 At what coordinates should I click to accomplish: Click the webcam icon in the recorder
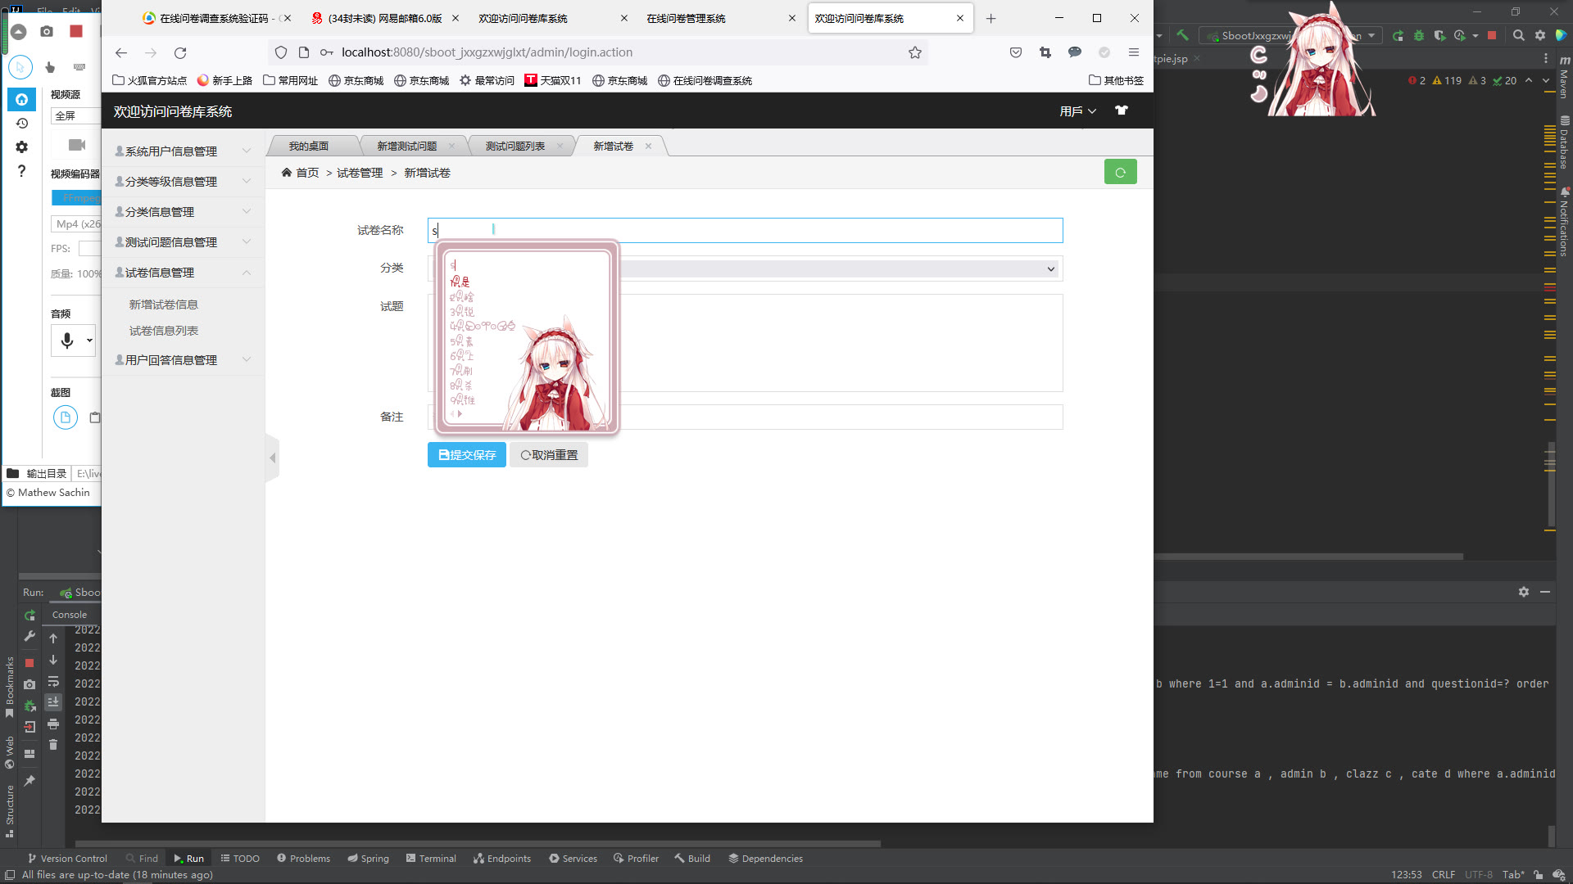(77, 145)
